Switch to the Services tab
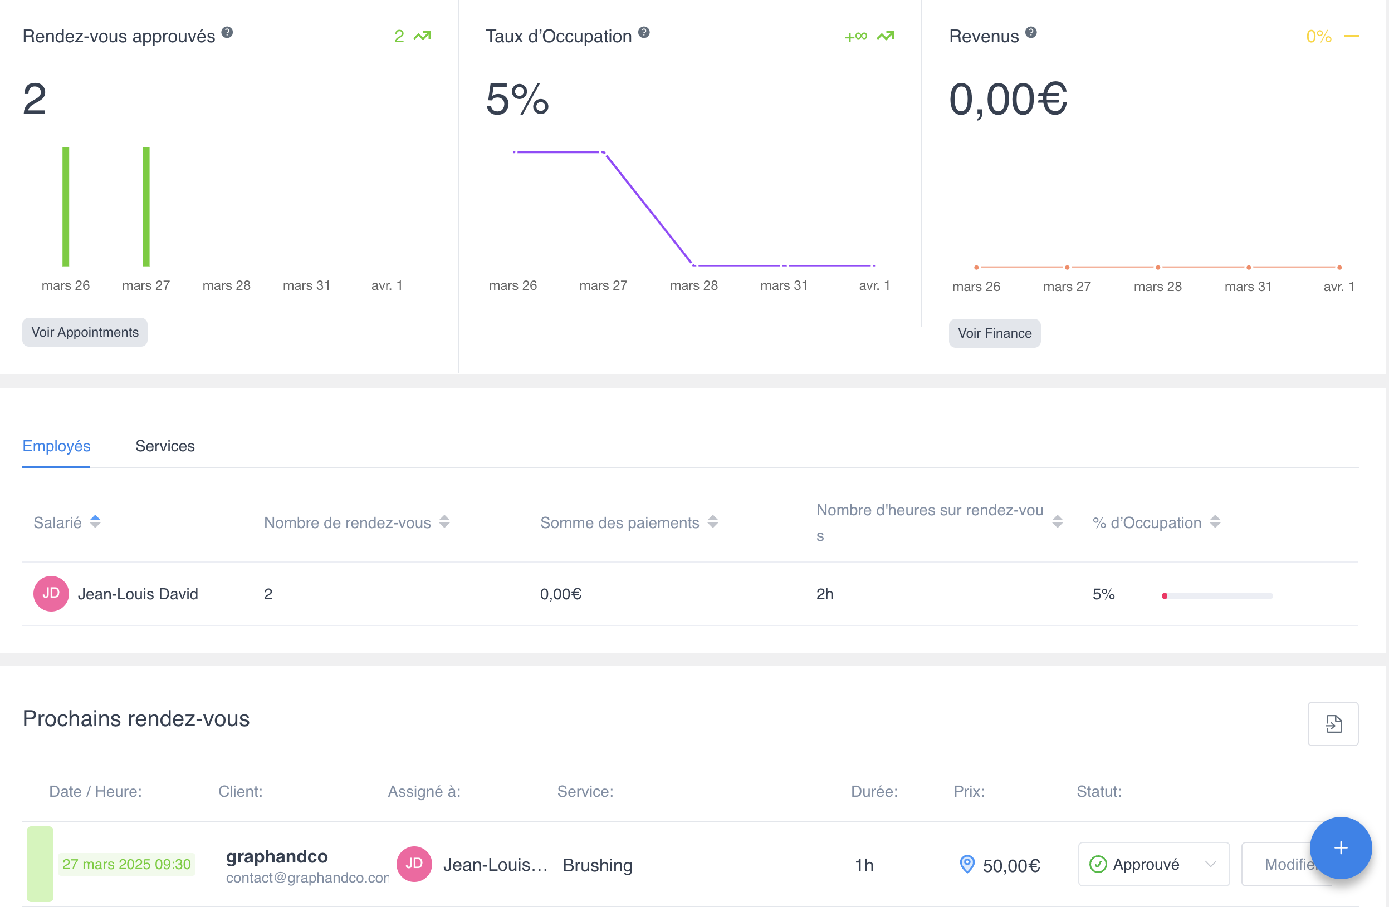The image size is (1389, 907). [165, 446]
